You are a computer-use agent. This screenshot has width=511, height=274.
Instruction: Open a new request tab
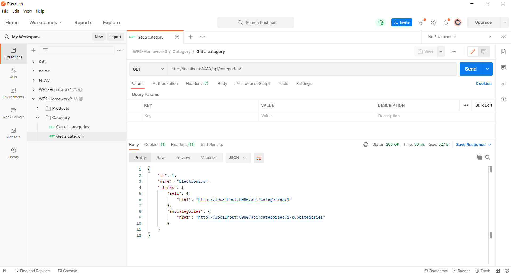point(190,37)
